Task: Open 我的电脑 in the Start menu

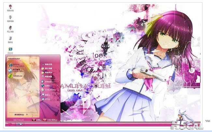Action: [47, 77]
